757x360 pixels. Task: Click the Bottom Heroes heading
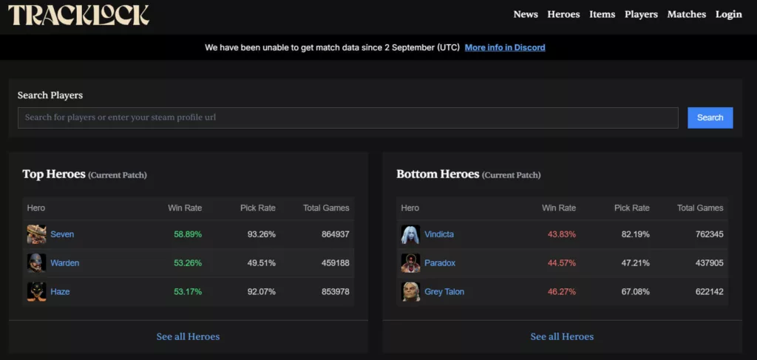pyautogui.click(x=438, y=174)
